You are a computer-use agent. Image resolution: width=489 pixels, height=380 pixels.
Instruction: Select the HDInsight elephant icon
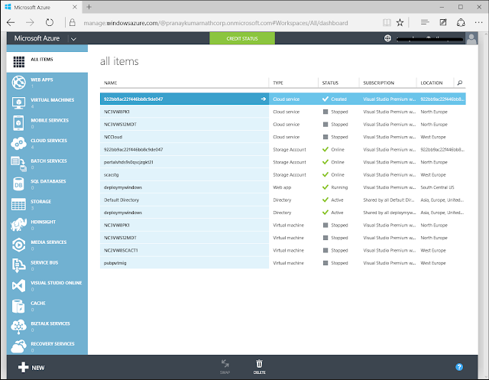pos(18,225)
